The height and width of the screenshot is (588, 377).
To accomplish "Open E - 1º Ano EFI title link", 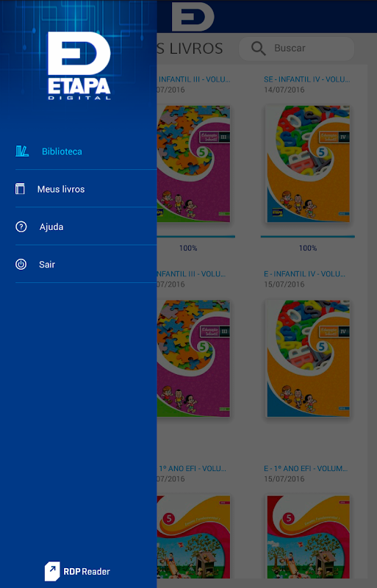I will [x=306, y=468].
